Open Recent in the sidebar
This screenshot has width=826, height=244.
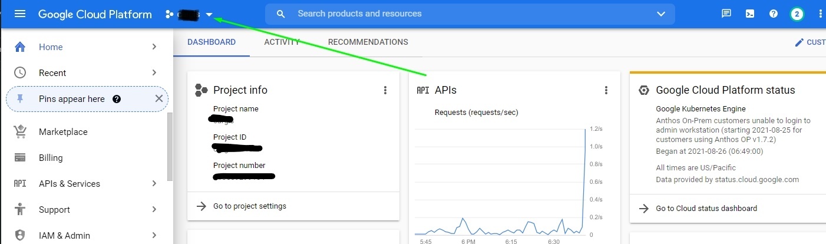click(x=87, y=72)
